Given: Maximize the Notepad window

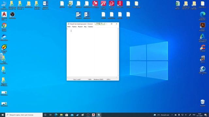Looking at the screenshot, I should [x=112, y=24].
